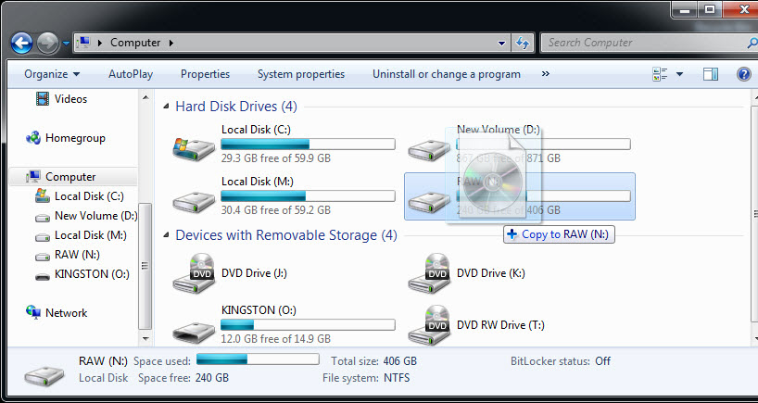The height and width of the screenshot is (403, 758).
Task: Click the Back navigation arrow
Action: pos(21,43)
